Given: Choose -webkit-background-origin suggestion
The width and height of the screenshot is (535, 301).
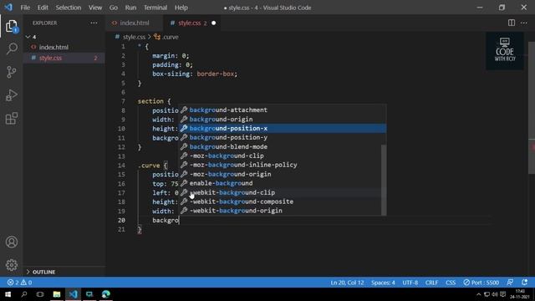Looking at the screenshot, I should [x=283, y=211].
